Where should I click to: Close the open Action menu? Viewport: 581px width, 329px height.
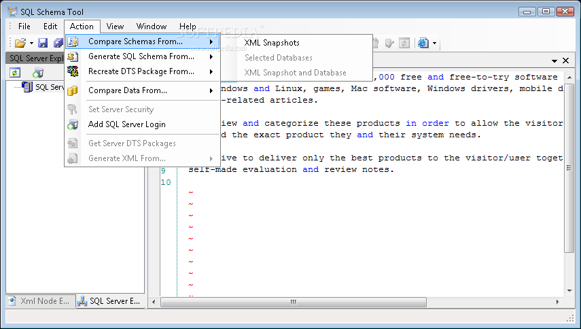82,27
